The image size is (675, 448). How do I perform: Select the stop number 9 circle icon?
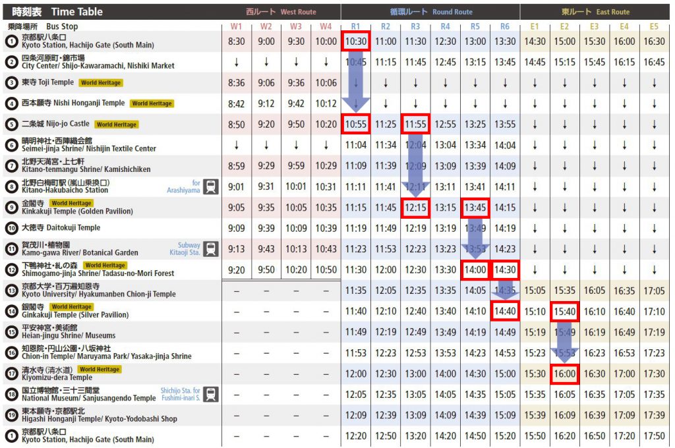11,208
